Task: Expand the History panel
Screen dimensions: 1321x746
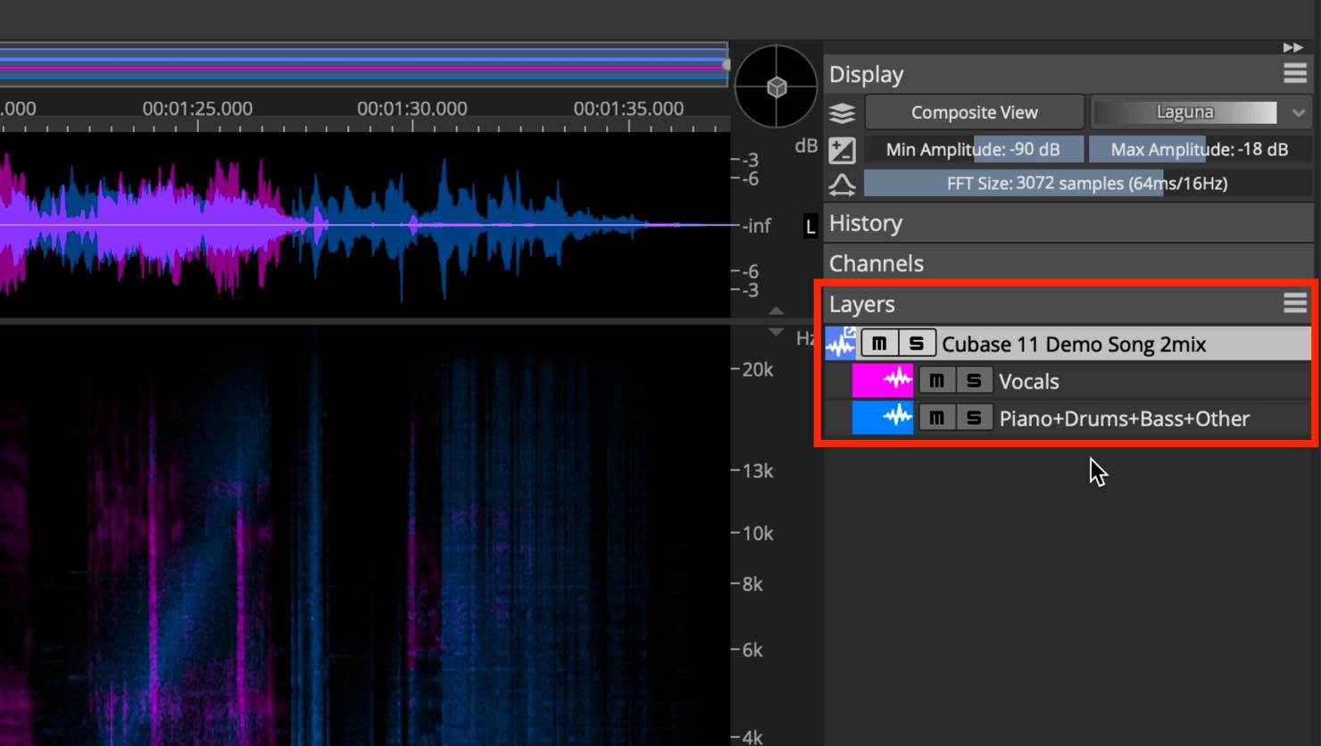Action: [x=1069, y=223]
